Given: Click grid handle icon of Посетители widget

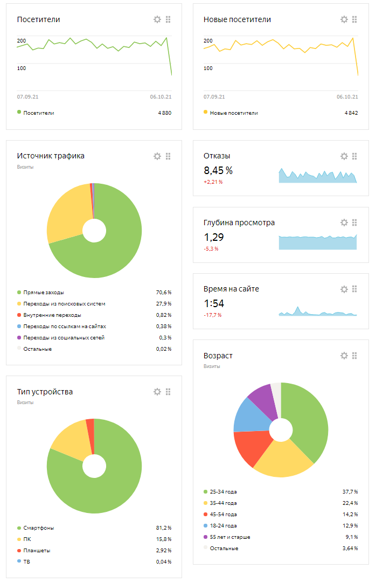Looking at the screenshot, I should tap(168, 19).
